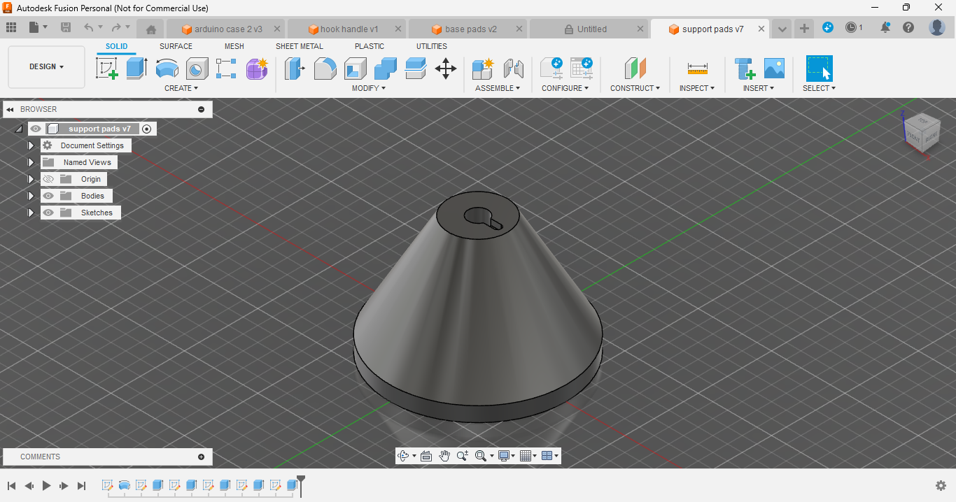
Task: Switch to the SURFACE tab
Action: pyautogui.click(x=176, y=46)
